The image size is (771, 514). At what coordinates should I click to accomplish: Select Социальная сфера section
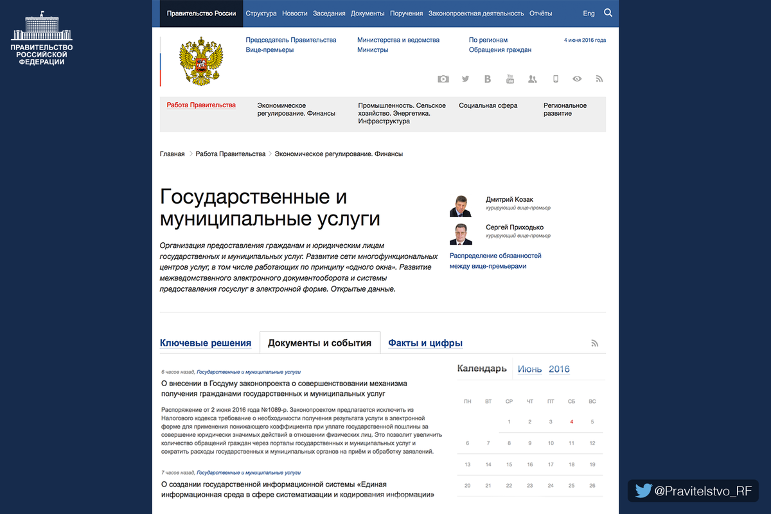(x=488, y=105)
